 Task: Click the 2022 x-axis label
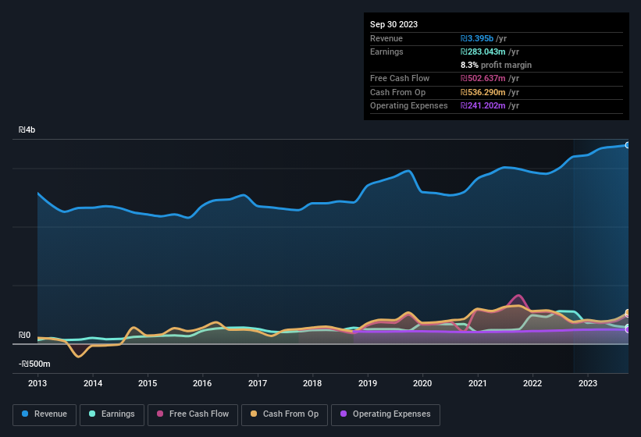coord(532,383)
